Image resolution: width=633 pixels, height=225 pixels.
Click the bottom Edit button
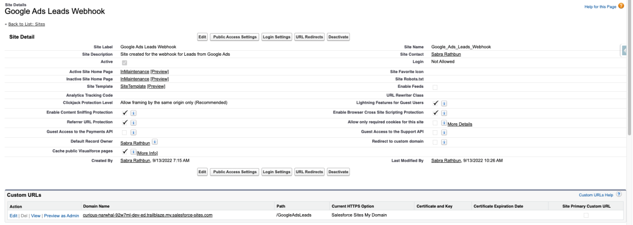click(x=202, y=172)
